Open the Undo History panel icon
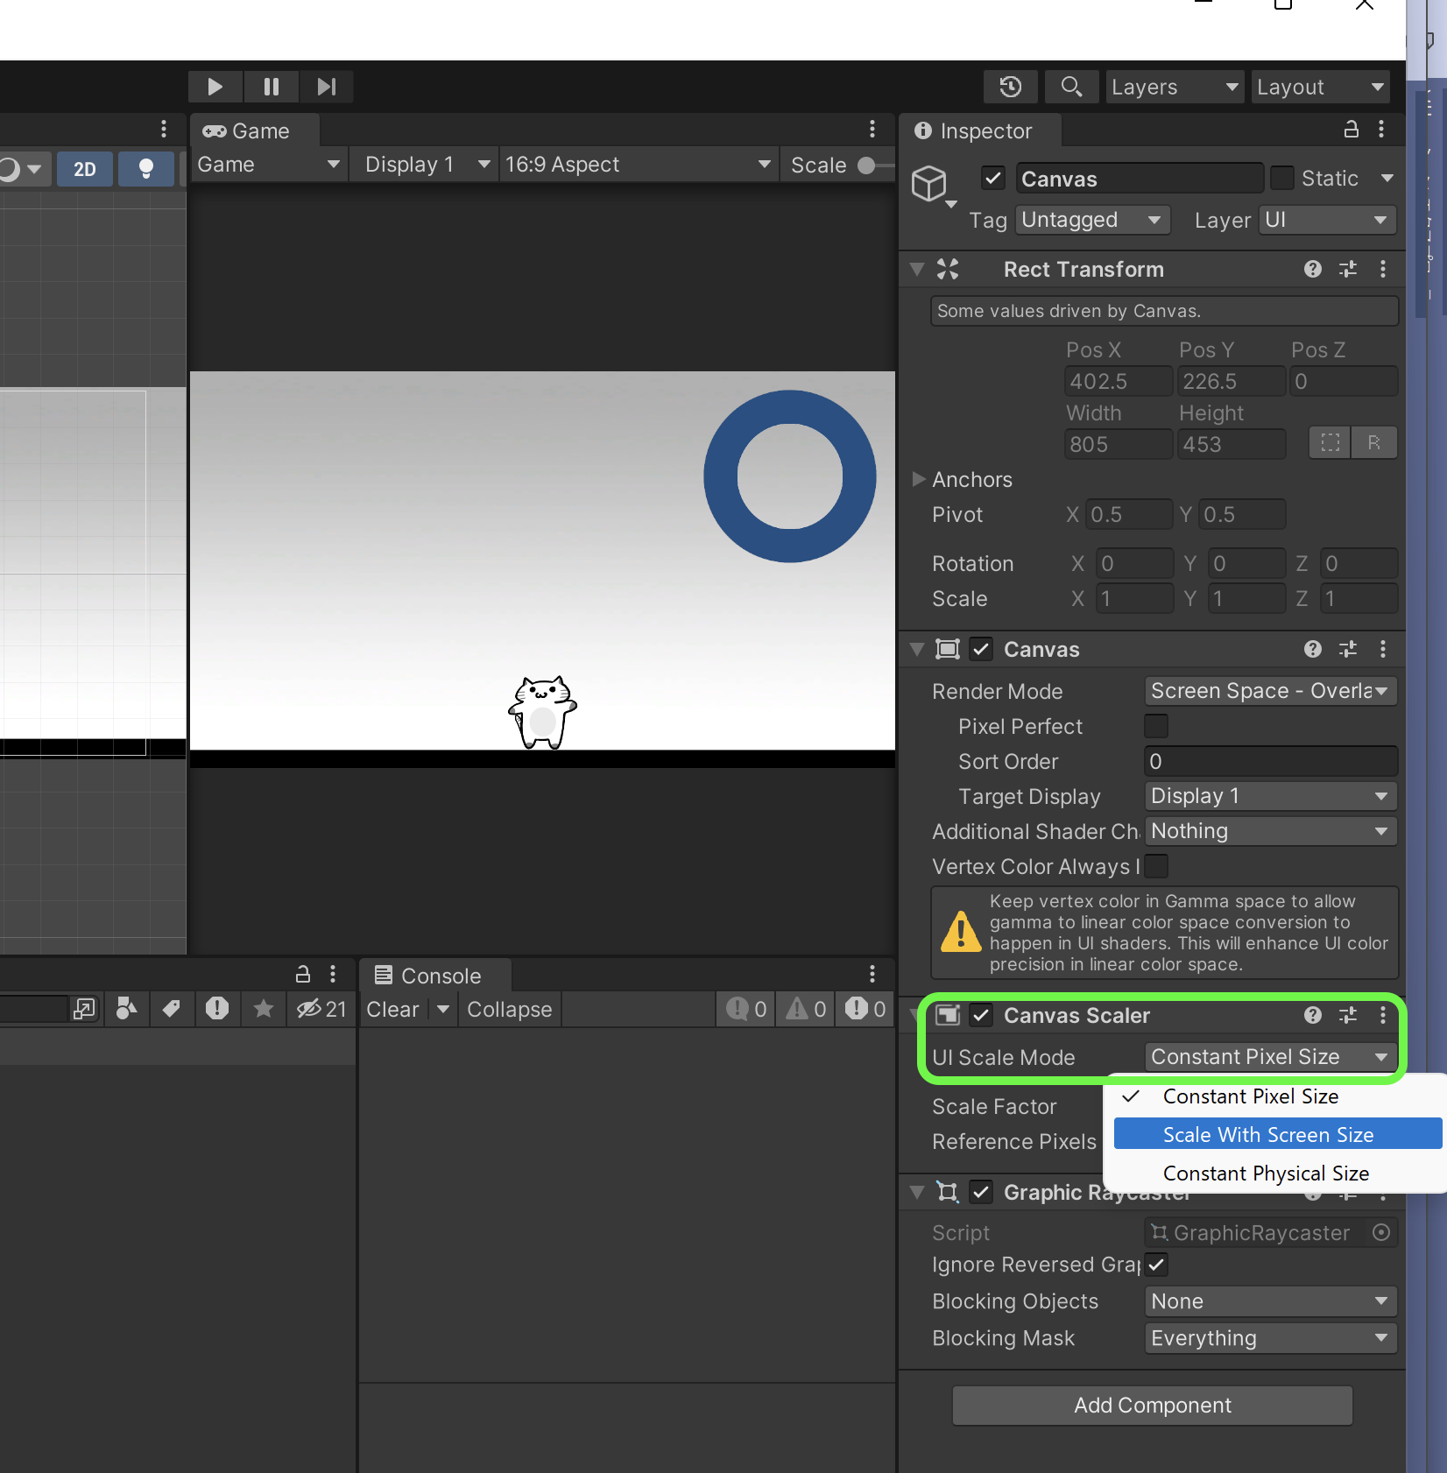Screen dimensions: 1447x1473 [x=1010, y=87]
